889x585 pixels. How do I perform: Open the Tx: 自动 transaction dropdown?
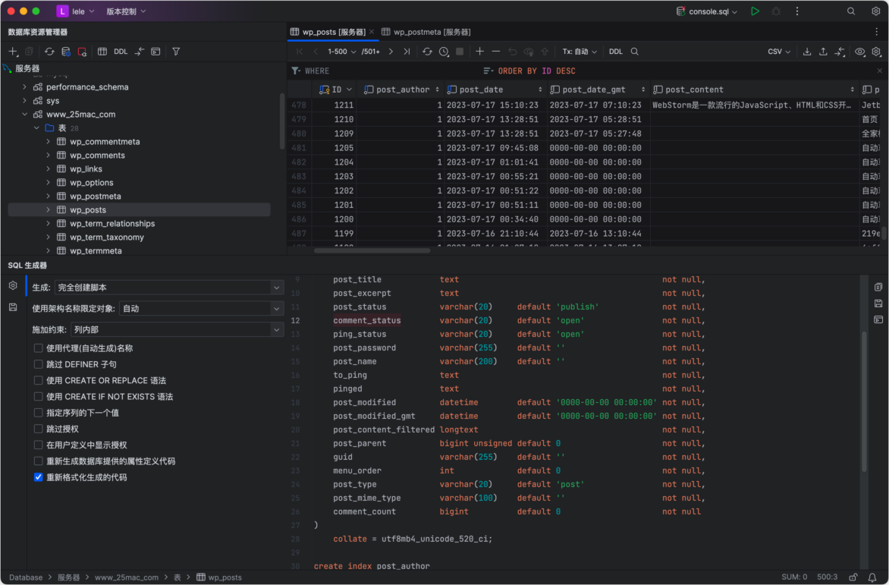[580, 52]
